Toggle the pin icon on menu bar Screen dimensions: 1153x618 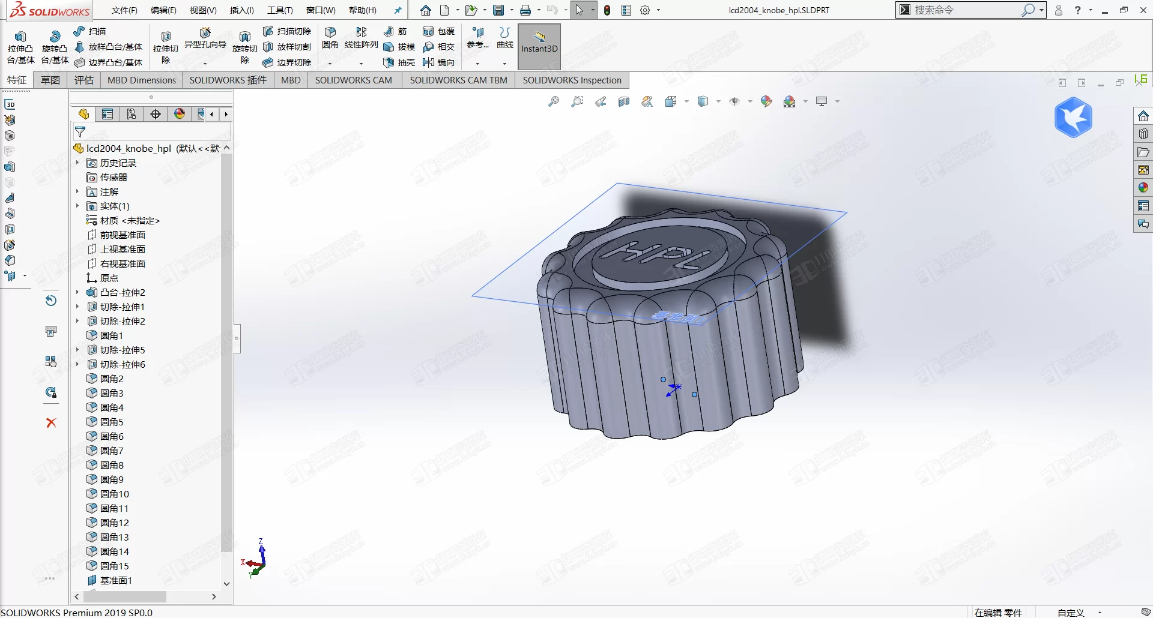click(398, 10)
